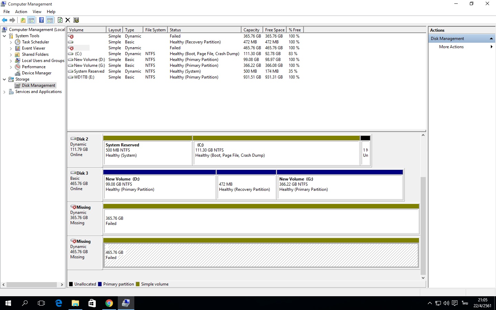Screen dimensions: 496x310
Task: Collapse the System Tools tree node
Action: (x=4, y=36)
